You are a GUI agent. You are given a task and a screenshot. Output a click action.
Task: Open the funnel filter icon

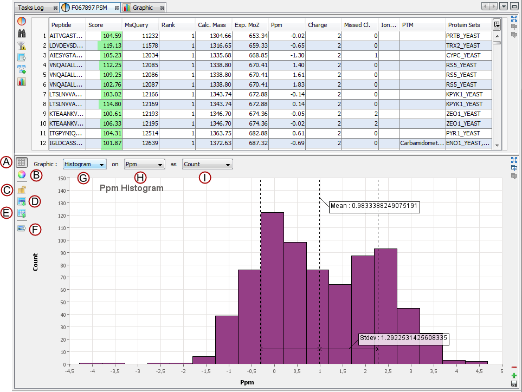coord(22,45)
